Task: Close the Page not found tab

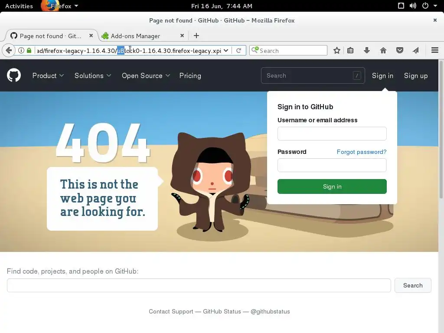Action: [x=91, y=36]
